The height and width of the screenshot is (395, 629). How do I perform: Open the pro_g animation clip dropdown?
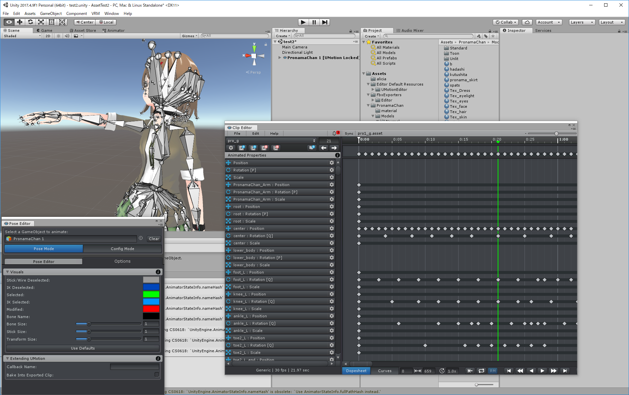(x=271, y=141)
